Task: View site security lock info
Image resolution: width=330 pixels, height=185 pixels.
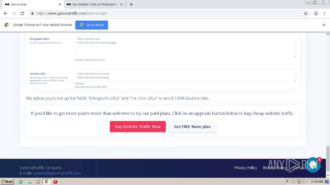Action: pos(32,13)
